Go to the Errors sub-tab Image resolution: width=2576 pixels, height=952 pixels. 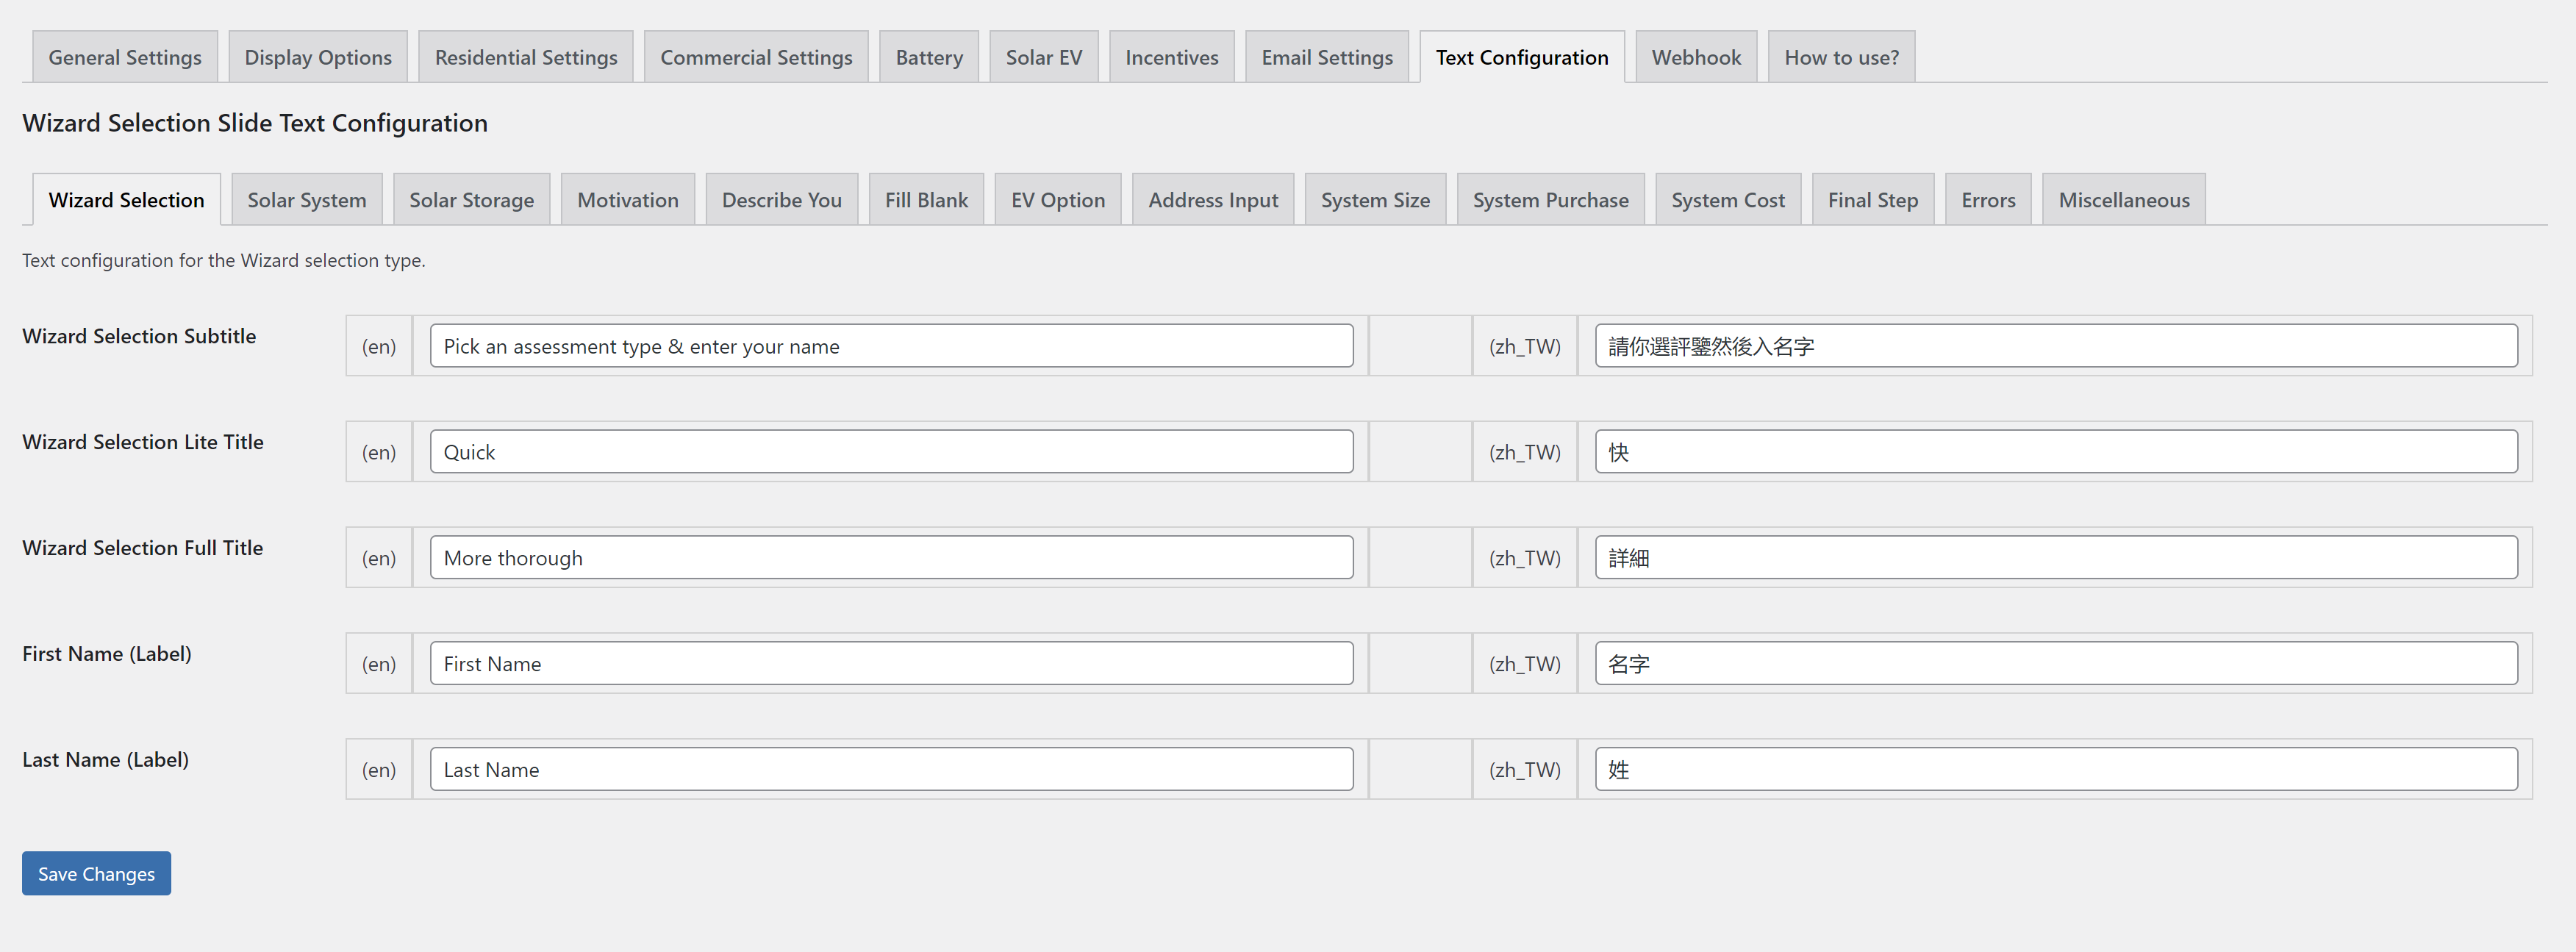(1987, 200)
